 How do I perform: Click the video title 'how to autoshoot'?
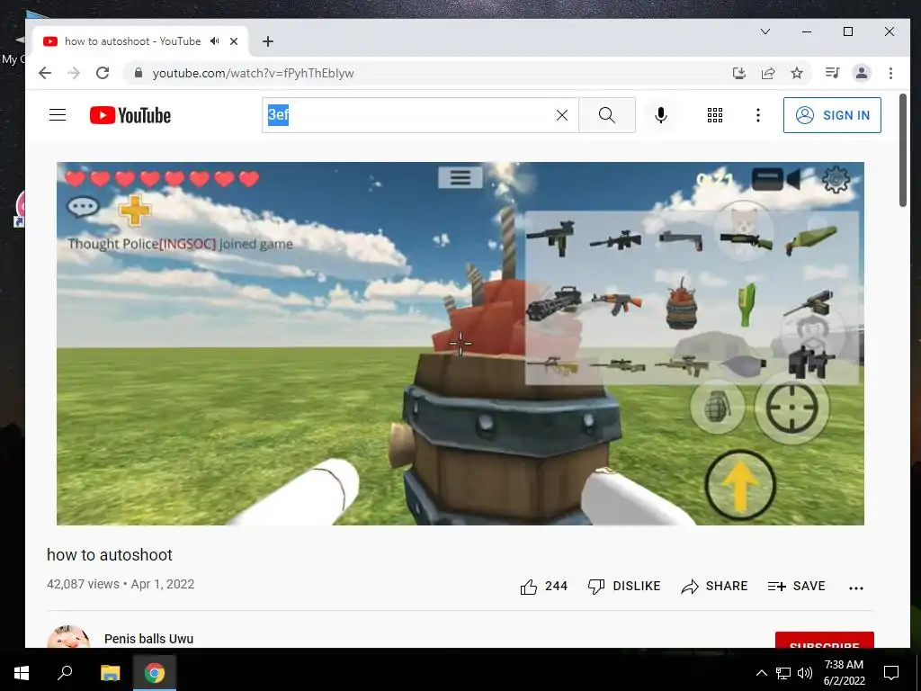pyautogui.click(x=109, y=554)
